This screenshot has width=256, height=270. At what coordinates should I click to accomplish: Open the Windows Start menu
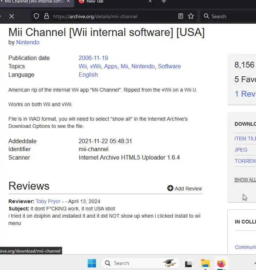coord(92,263)
